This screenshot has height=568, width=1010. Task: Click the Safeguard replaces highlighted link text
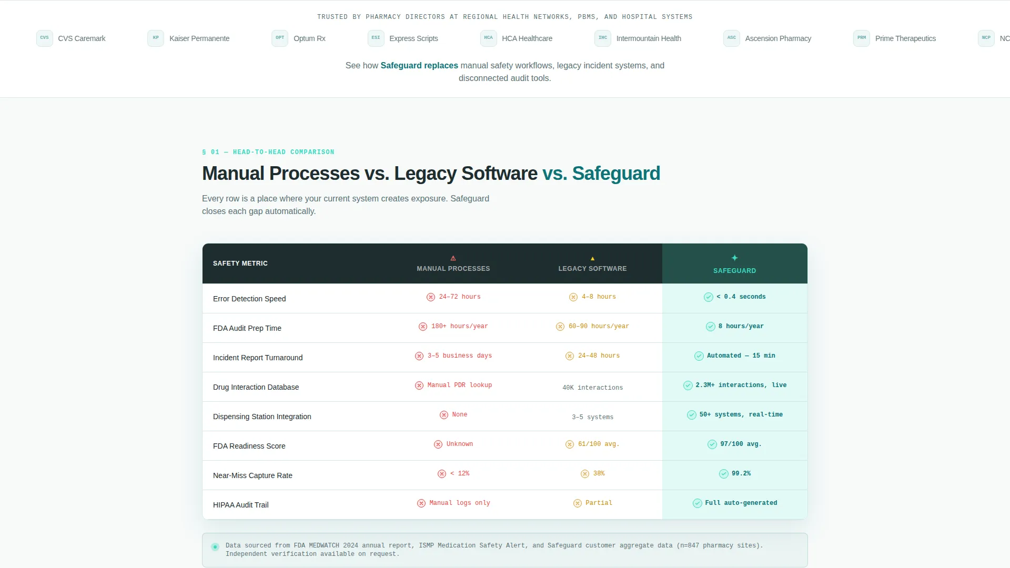pyautogui.click(x=419, y=66)
